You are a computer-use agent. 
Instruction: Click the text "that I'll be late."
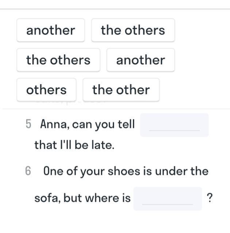[74, 145]
